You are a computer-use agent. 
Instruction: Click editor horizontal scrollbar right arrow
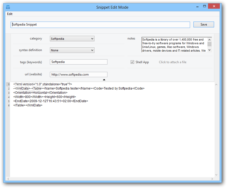[212, 179]
